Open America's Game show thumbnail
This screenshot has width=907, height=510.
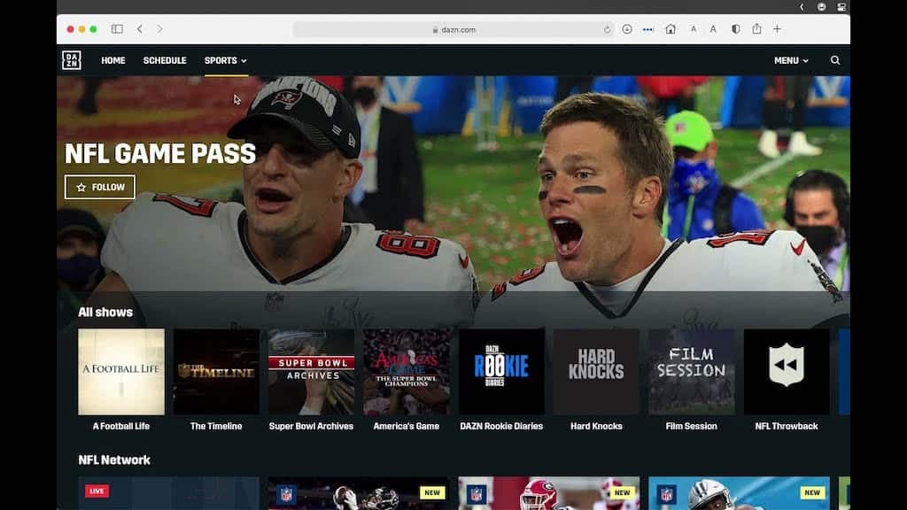[407, 372]
